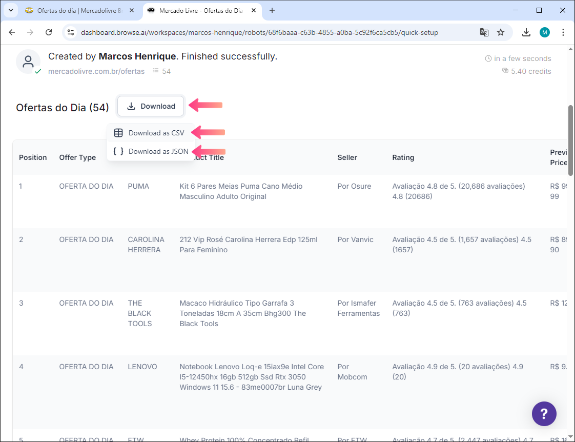The image size is (575, 442).
Task: Select Por Ismafer Ferramentas seller cell
Action: click(x=359, y=308)
